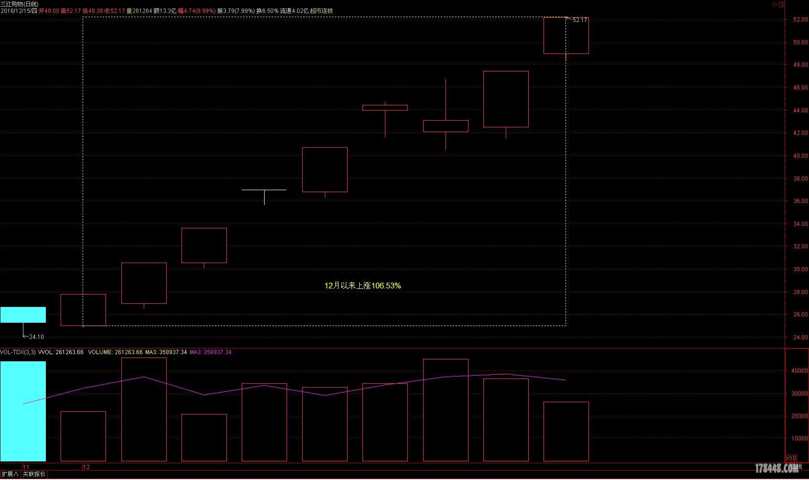Click the 流通4.02亿 float value
809x480 pixels.
[294, 10]
